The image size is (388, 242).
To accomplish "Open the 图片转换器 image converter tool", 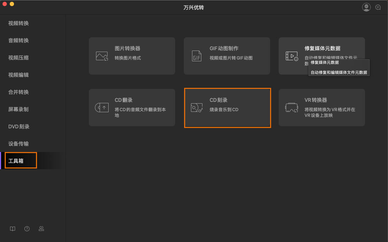I will tap(132, 56).
